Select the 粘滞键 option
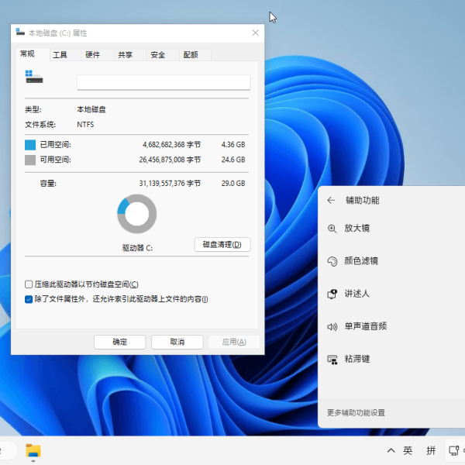The width and height of the screenshot is (465, 465). pyautogui.click(x=356, y=359)
